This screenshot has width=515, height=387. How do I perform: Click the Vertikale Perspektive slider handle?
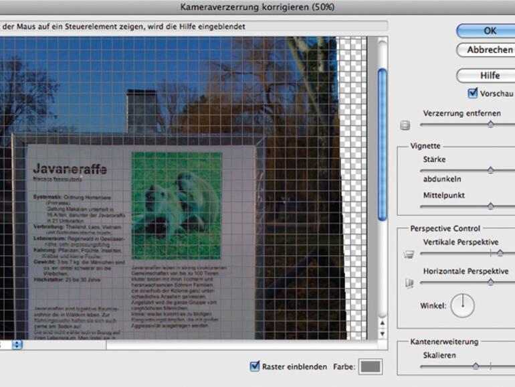coord(500,252)
